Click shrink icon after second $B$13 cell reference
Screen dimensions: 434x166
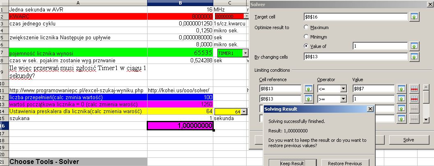308,99
